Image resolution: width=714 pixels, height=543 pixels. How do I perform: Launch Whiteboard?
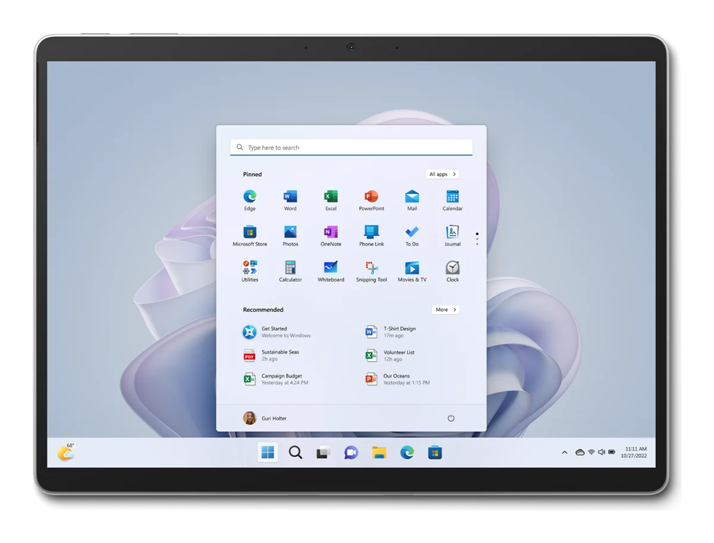click(331, 271)
